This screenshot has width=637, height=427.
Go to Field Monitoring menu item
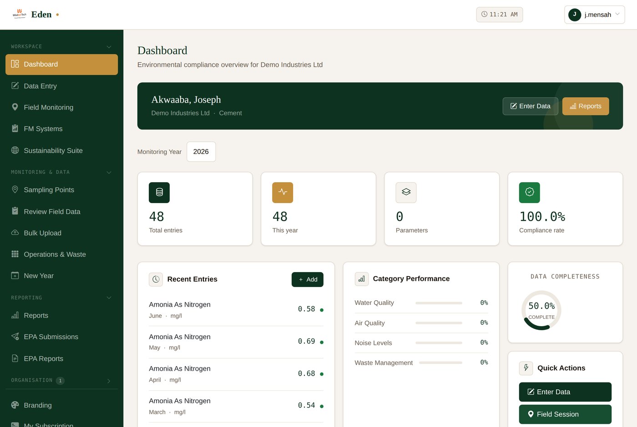click(61, 107)
